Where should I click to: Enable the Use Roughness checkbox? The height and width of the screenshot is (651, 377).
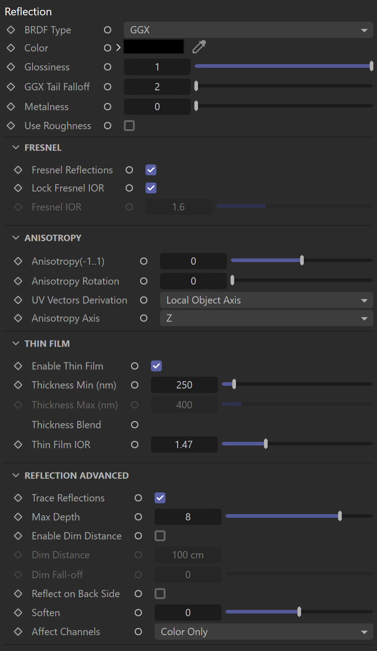click(x=129, y=126)
